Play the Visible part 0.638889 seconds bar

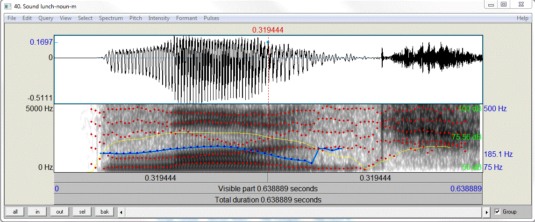coord(268,188)
